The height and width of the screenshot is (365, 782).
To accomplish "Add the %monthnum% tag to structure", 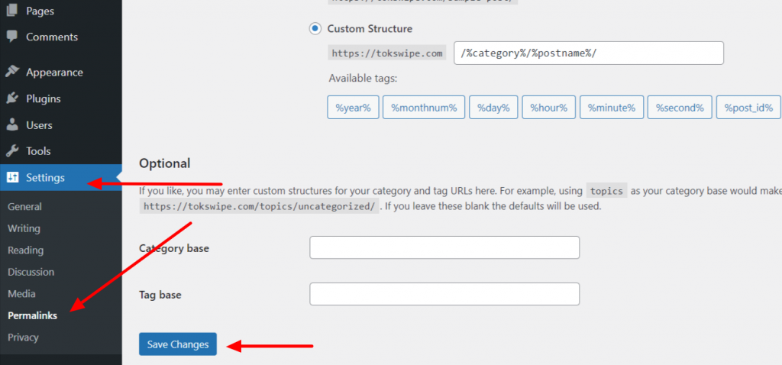I will click(424, 108).
